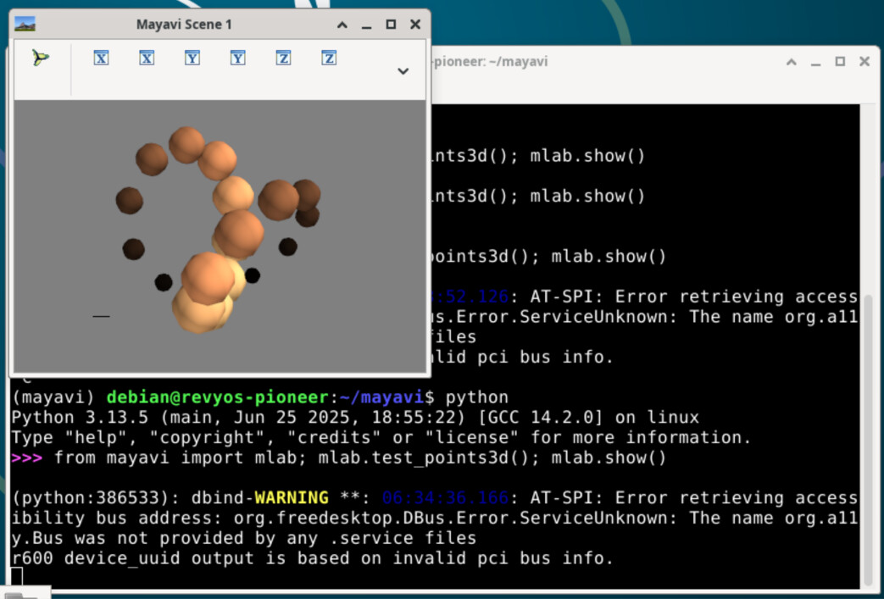The width and height of the screenshot is (884, 599).
Task: Open the Mayavi pipeline view icon
Action: click(40, 58)
